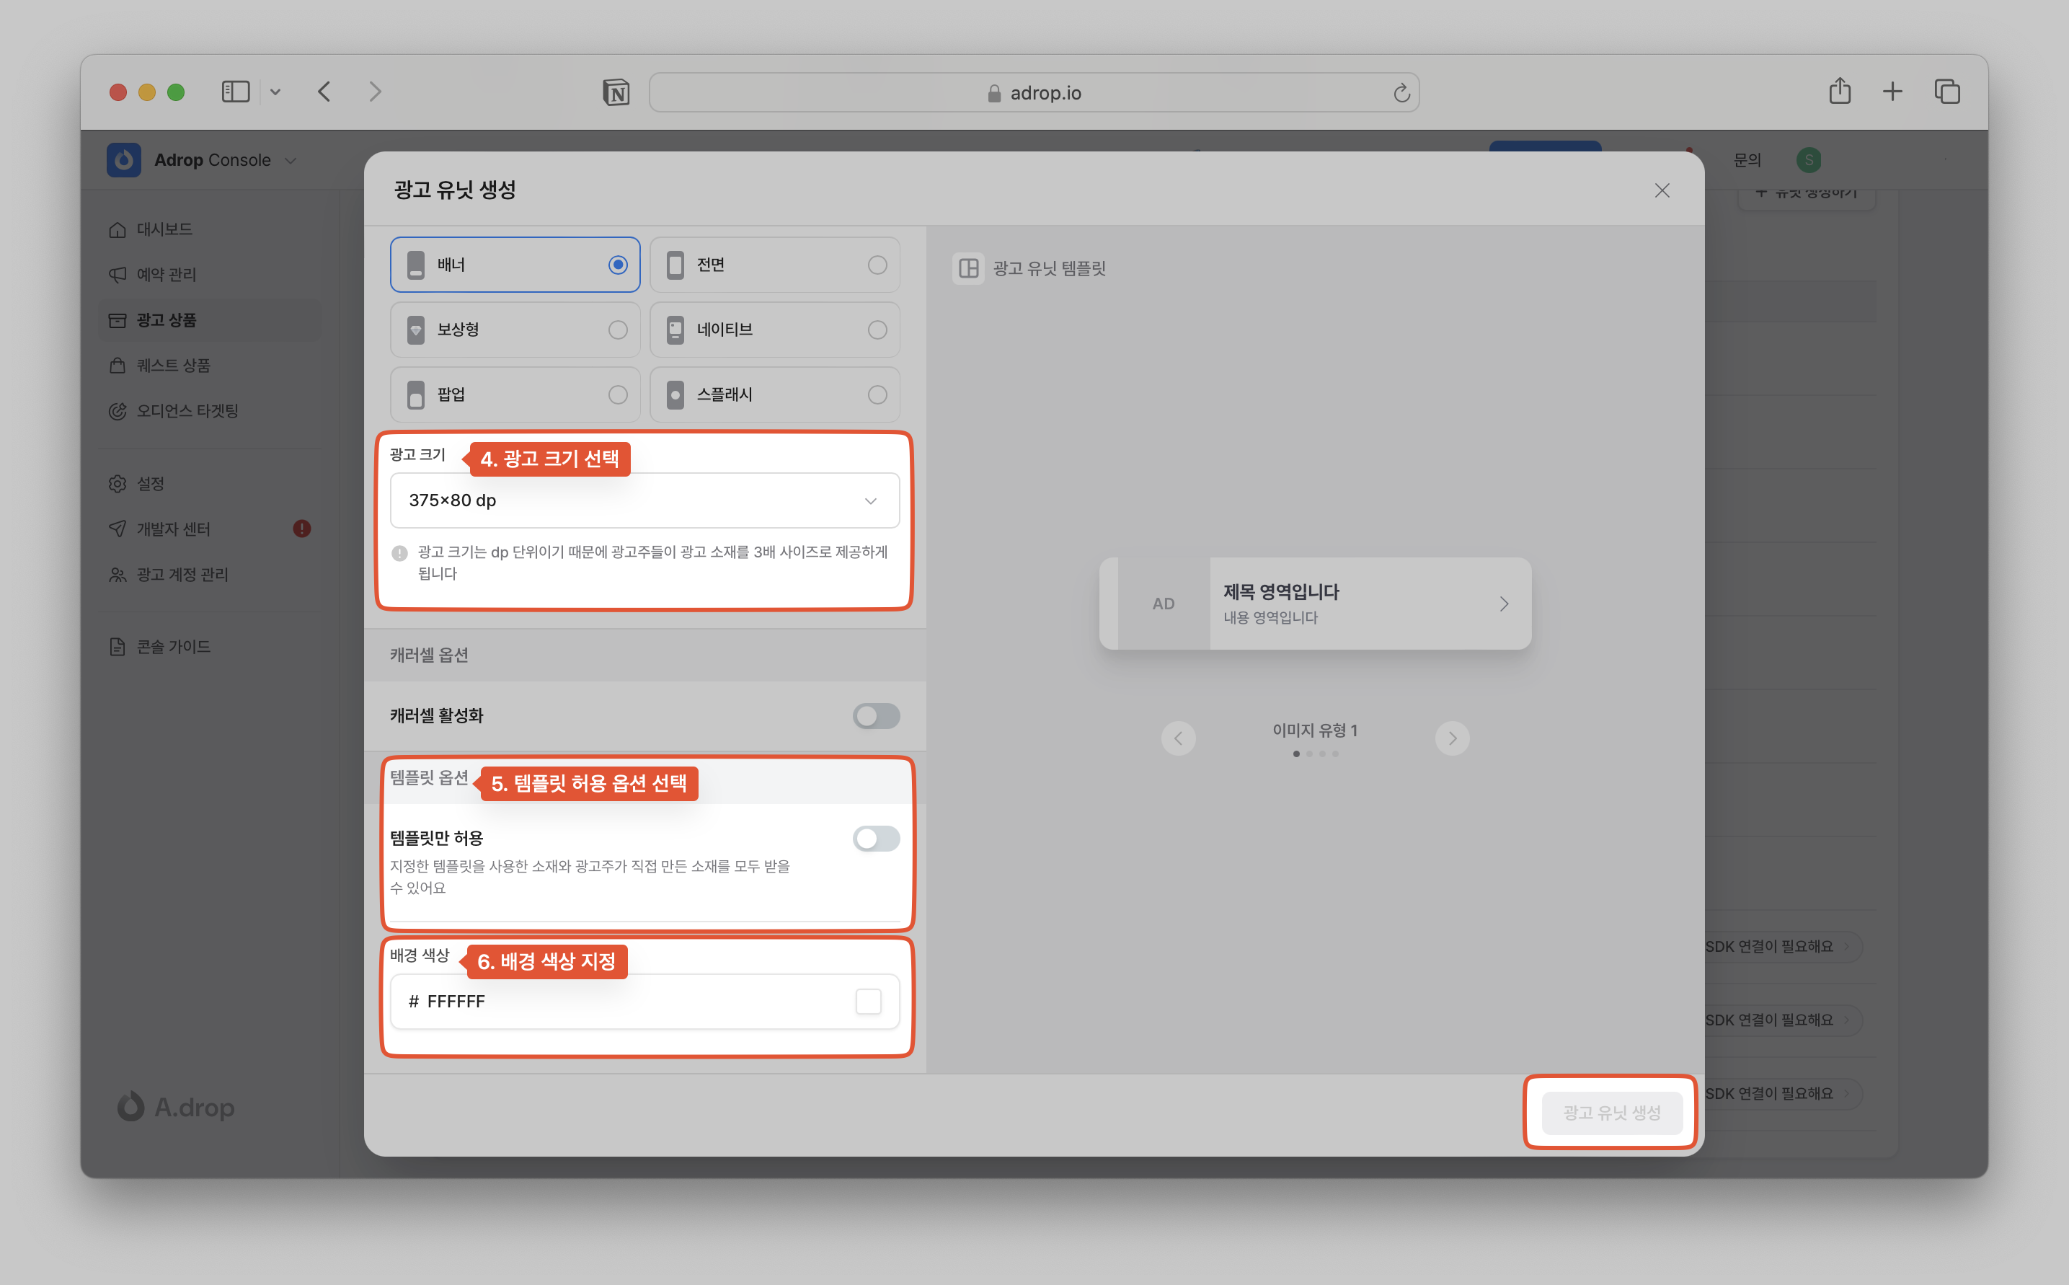Reload the adrop.io page

point(1401,92)
